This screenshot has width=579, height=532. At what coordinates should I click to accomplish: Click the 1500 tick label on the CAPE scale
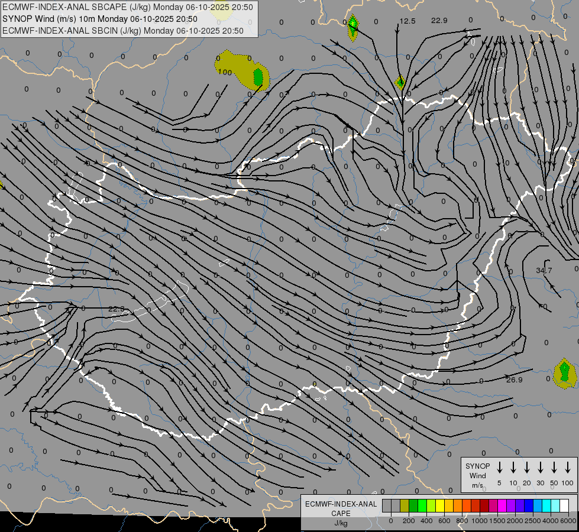(x=497, y=521)
